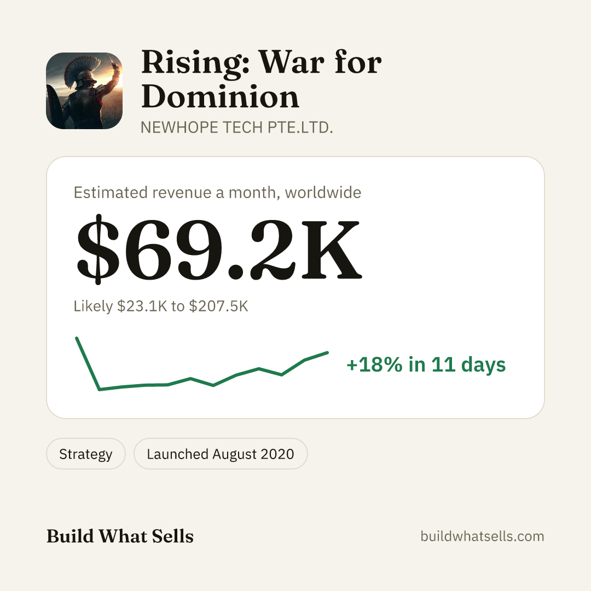
Task: Click the dollar sign of the revenue figure
Action: pyautogui.click(x=98, y=249)
